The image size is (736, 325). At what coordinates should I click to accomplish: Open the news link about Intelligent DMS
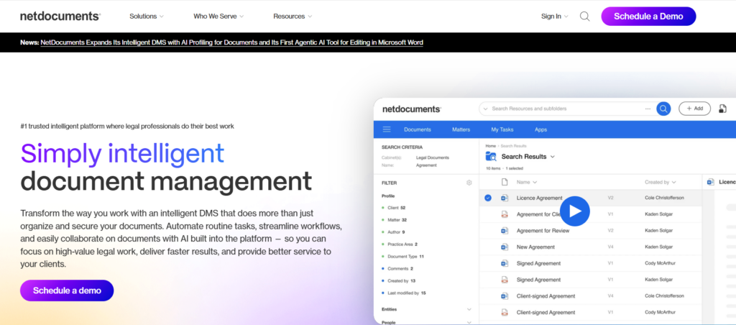[x=231, y=42]
